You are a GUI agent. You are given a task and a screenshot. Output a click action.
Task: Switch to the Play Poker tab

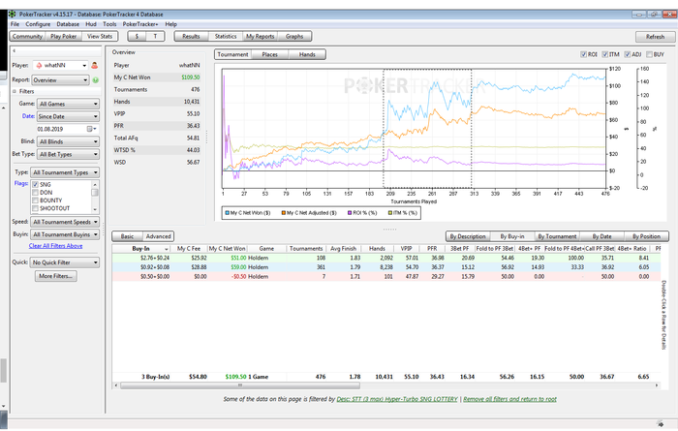coord(64,36)
